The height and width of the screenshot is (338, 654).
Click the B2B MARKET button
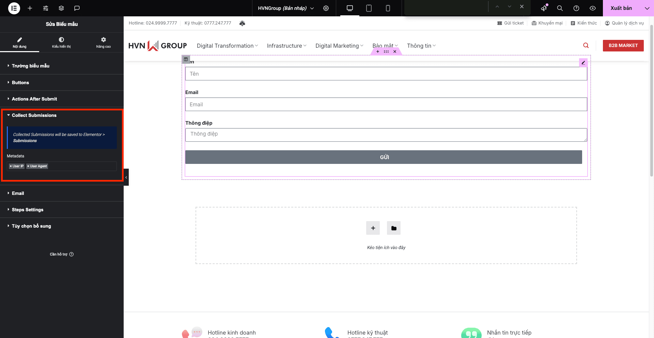click(623, 45)
